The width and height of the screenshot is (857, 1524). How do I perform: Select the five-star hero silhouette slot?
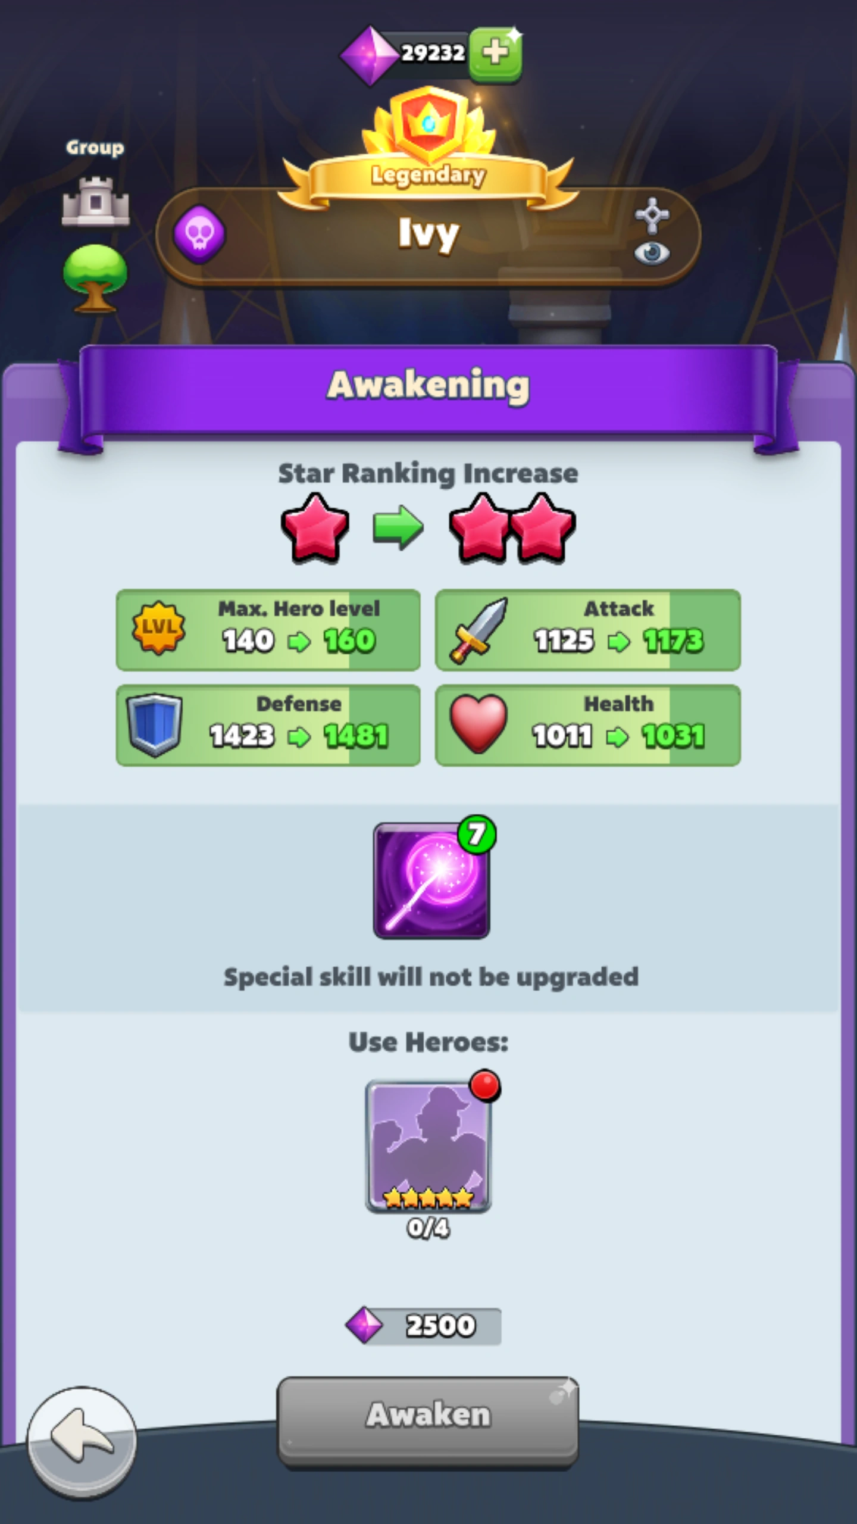428,1147
